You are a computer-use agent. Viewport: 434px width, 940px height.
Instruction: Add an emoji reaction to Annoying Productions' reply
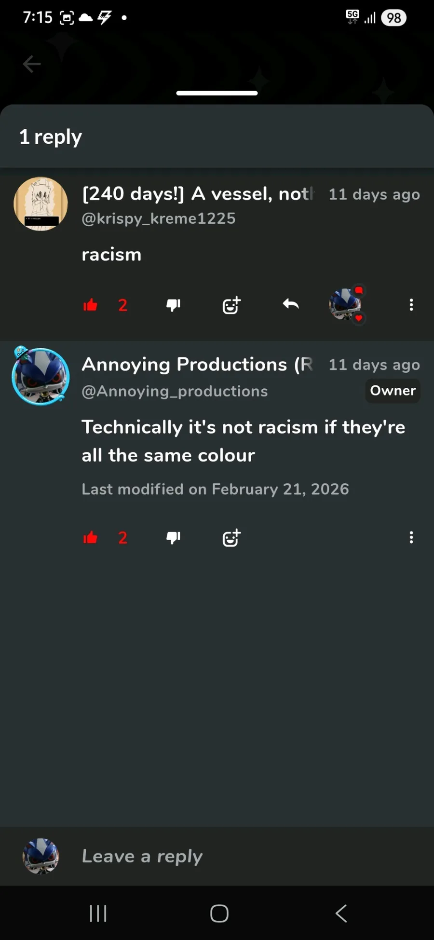[231, 537]
